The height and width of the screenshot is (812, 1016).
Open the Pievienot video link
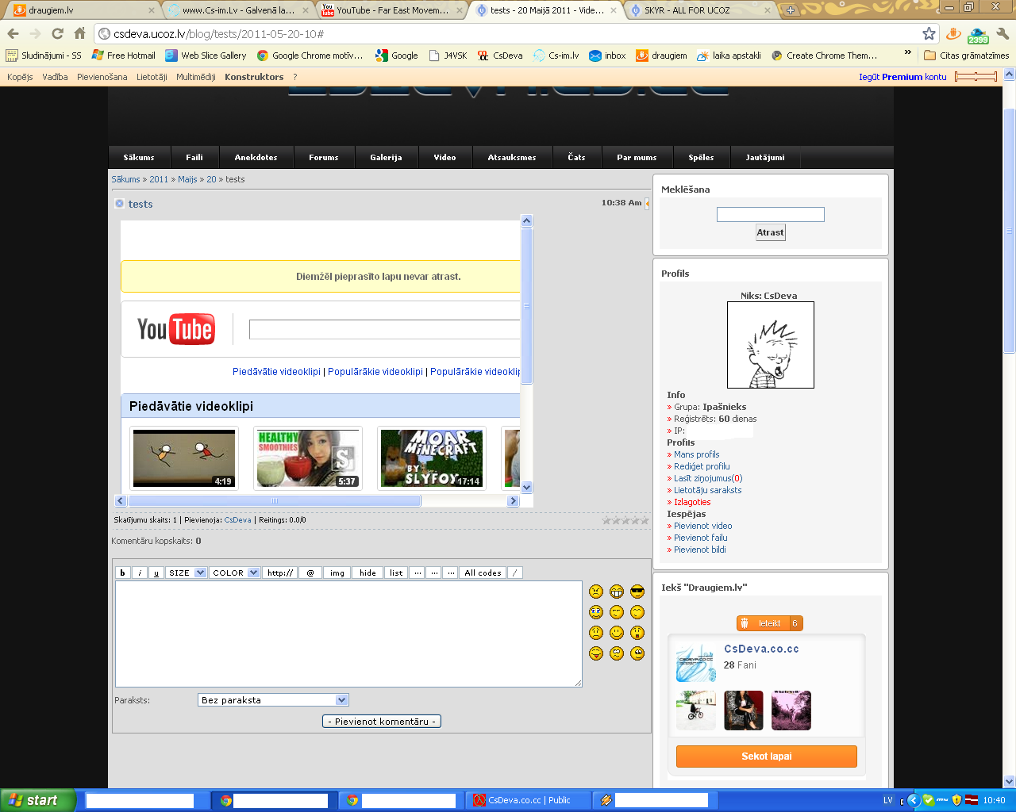coord(703,526)
